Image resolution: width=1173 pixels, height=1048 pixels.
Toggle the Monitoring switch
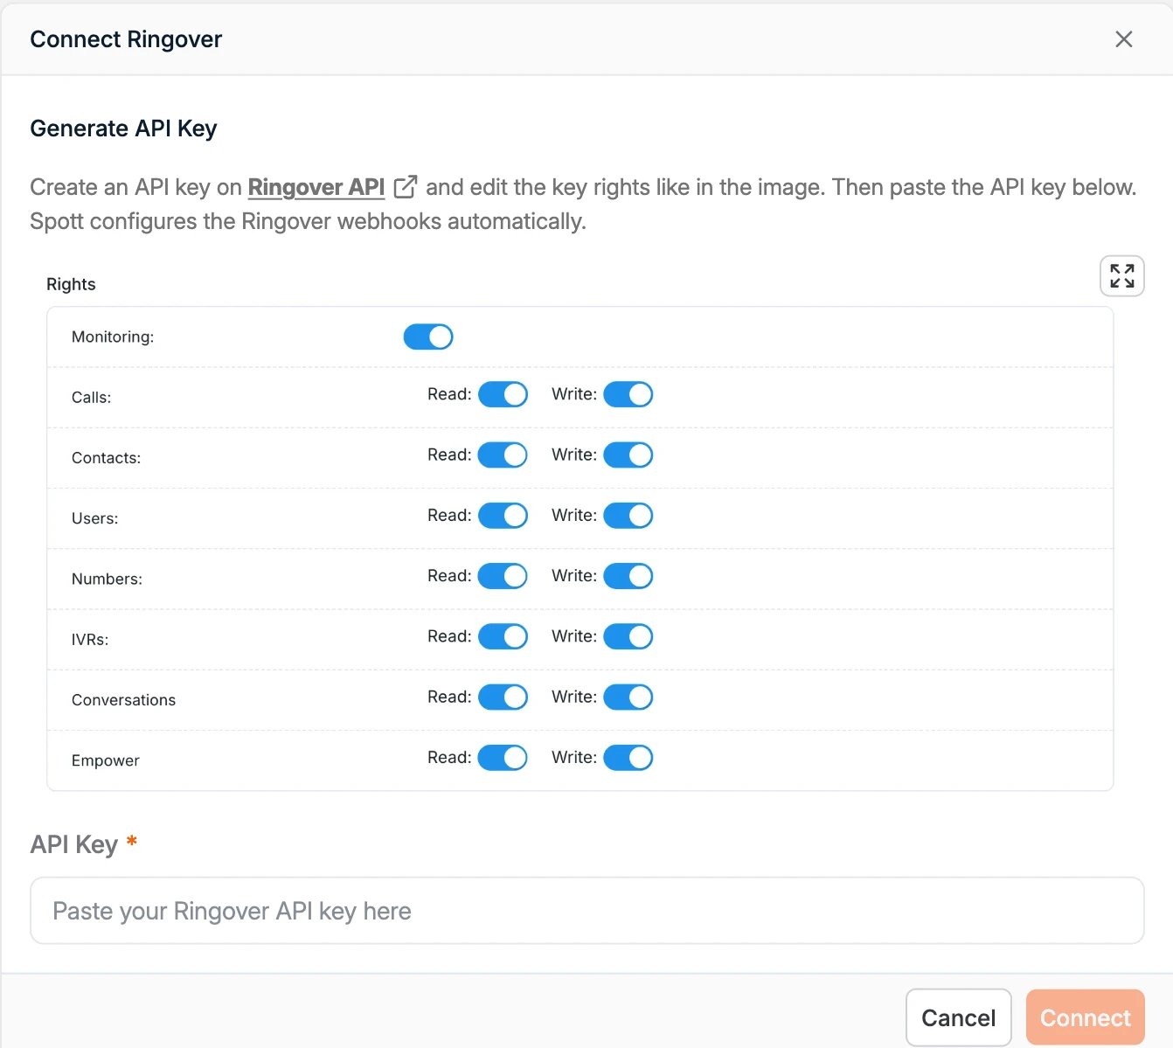[428, 337]
